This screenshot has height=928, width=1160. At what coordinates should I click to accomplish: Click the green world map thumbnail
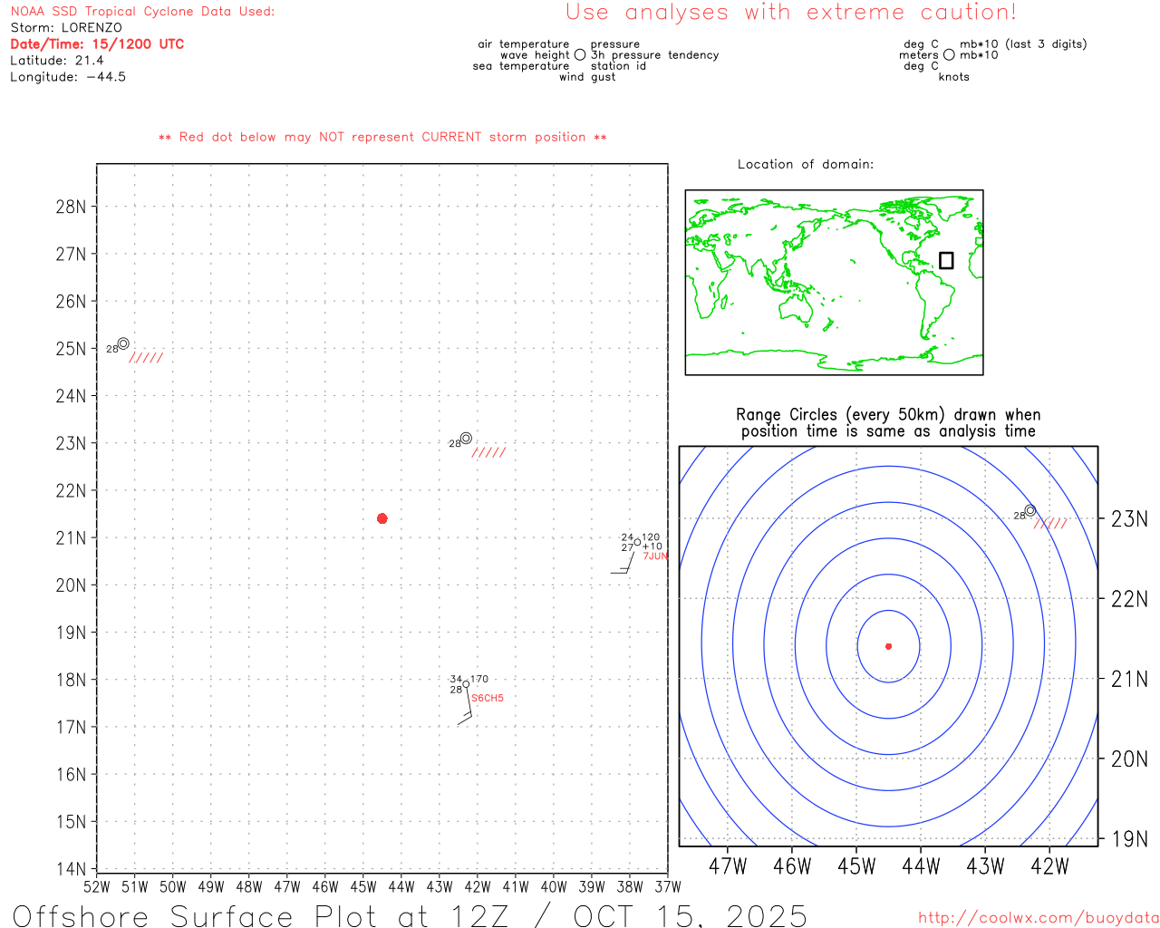point(834,282)
